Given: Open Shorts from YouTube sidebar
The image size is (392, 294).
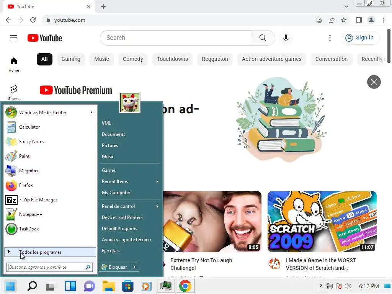Looking at the screenshot, I should pos(14,93).
